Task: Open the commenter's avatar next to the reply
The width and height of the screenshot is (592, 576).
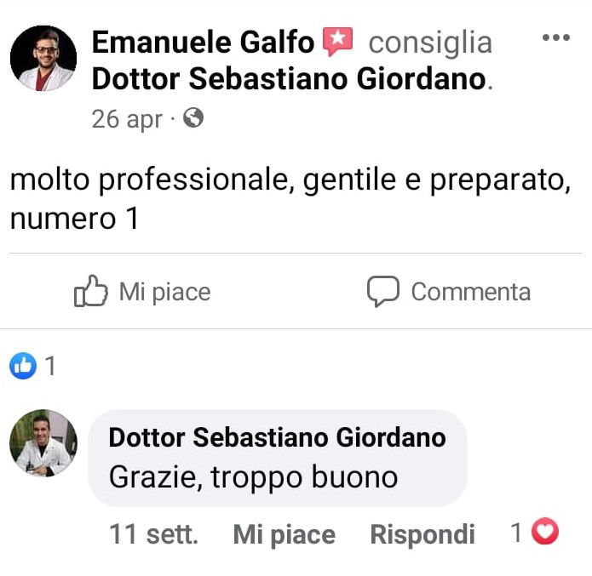Action: coord(43,443)
